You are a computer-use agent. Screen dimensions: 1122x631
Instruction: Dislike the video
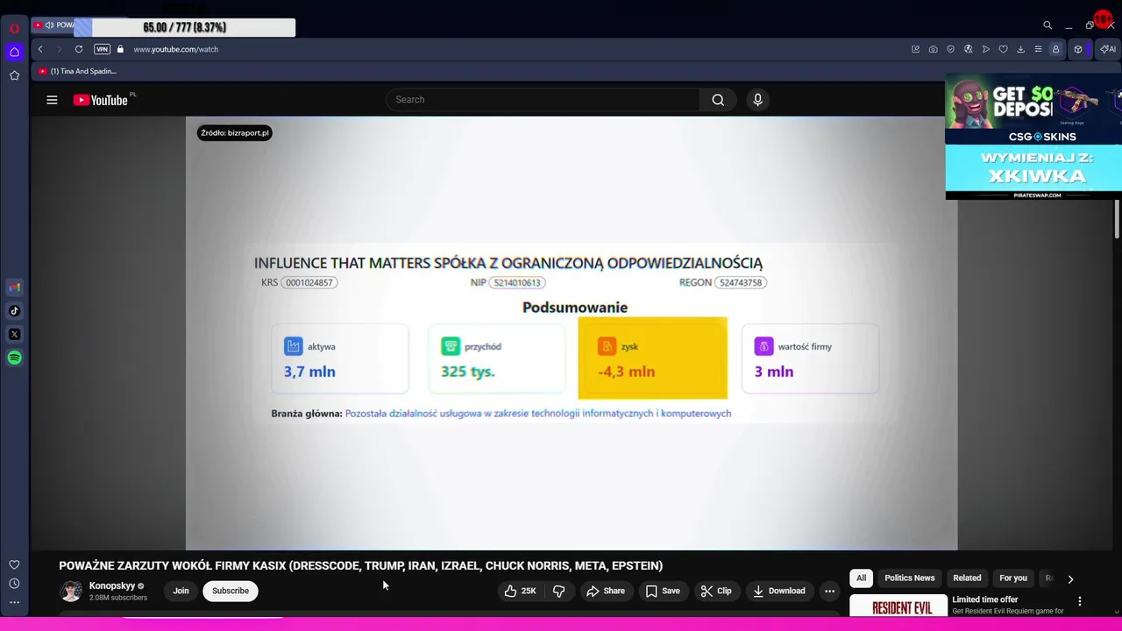tap(558, 591)
